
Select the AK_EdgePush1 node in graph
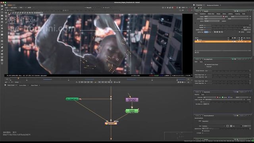click(72, 99)
